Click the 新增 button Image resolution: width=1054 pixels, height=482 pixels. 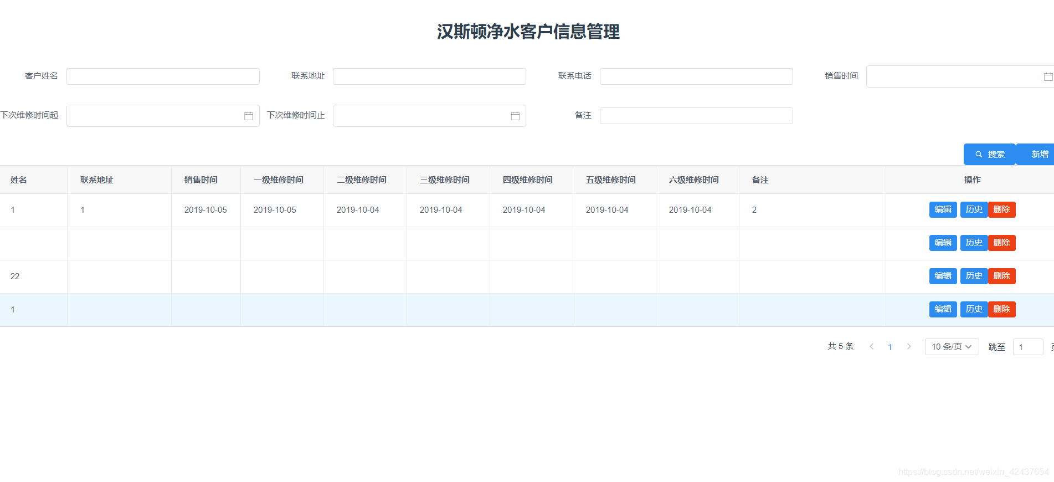(x=1036, y=155)
